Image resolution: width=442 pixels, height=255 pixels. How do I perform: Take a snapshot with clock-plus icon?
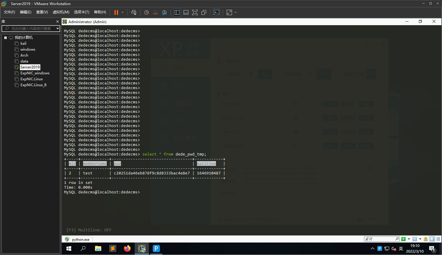tap(146, 12)
